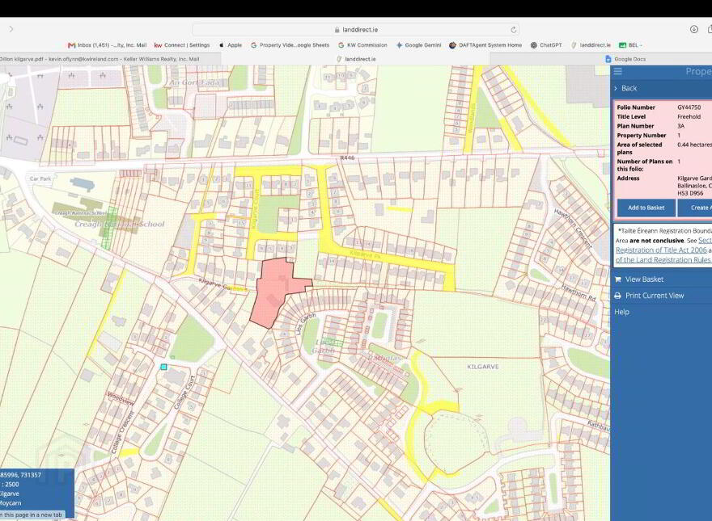Select the pink highlighted land parcel on the map
Viewport: 712px width, 521px height.
coord(277,292)
